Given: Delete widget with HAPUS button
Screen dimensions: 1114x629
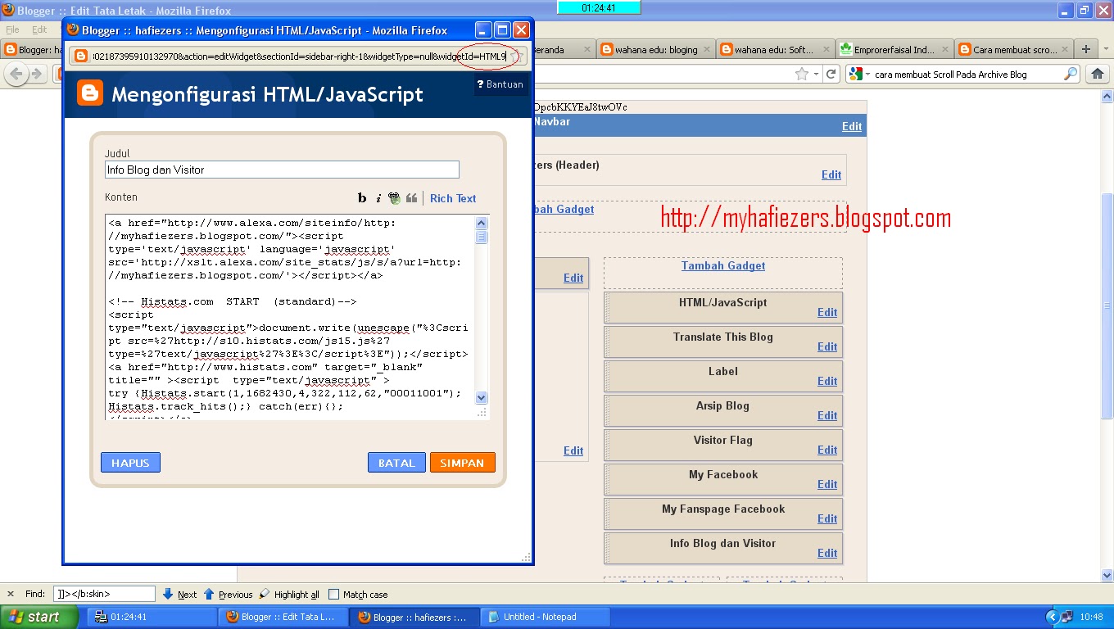Looking at the screenshot, I should click(130, 463).
